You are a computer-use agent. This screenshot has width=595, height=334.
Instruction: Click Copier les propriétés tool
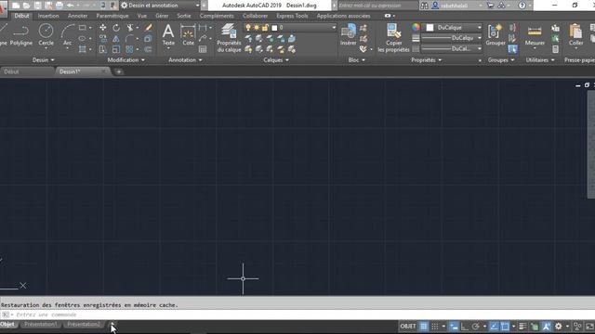pos(393,38)
